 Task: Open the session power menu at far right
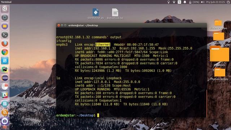(228, 2)
